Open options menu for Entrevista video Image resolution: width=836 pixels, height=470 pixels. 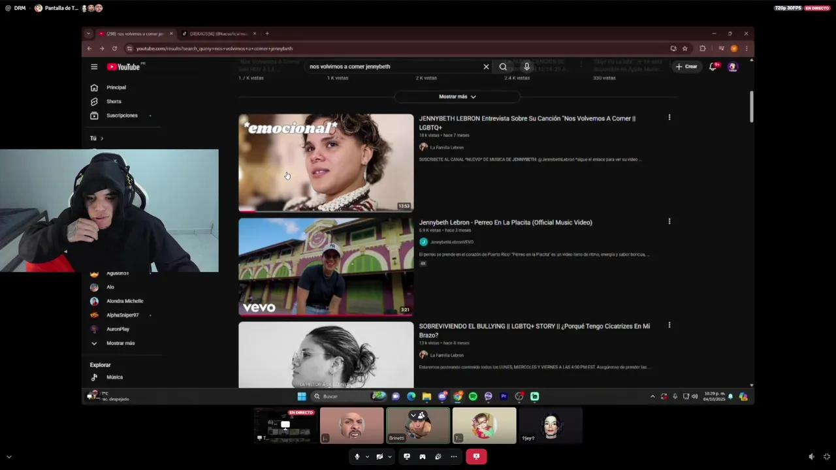[x=669, y=117]
